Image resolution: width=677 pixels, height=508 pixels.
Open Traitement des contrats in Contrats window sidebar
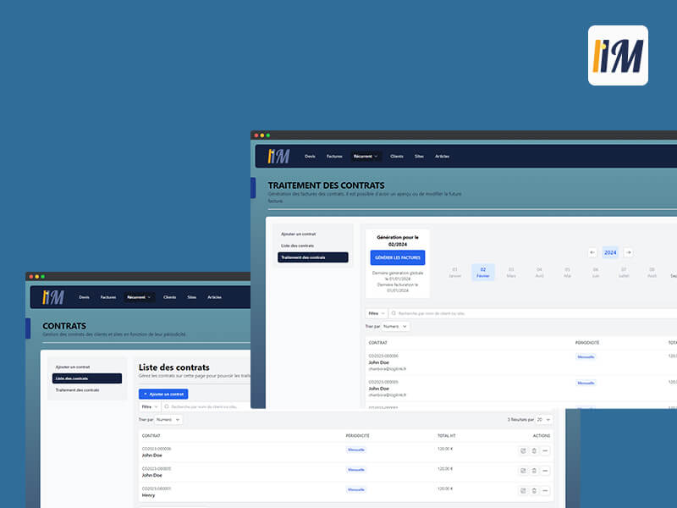(x=78, y=389)
